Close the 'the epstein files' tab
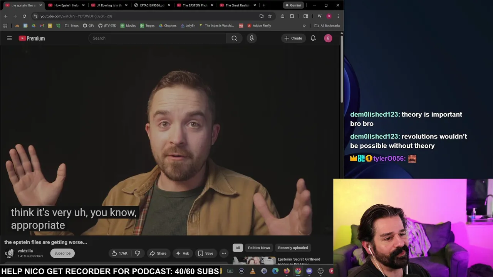Screen dimensions: 493x277 [x=40, y=5]
